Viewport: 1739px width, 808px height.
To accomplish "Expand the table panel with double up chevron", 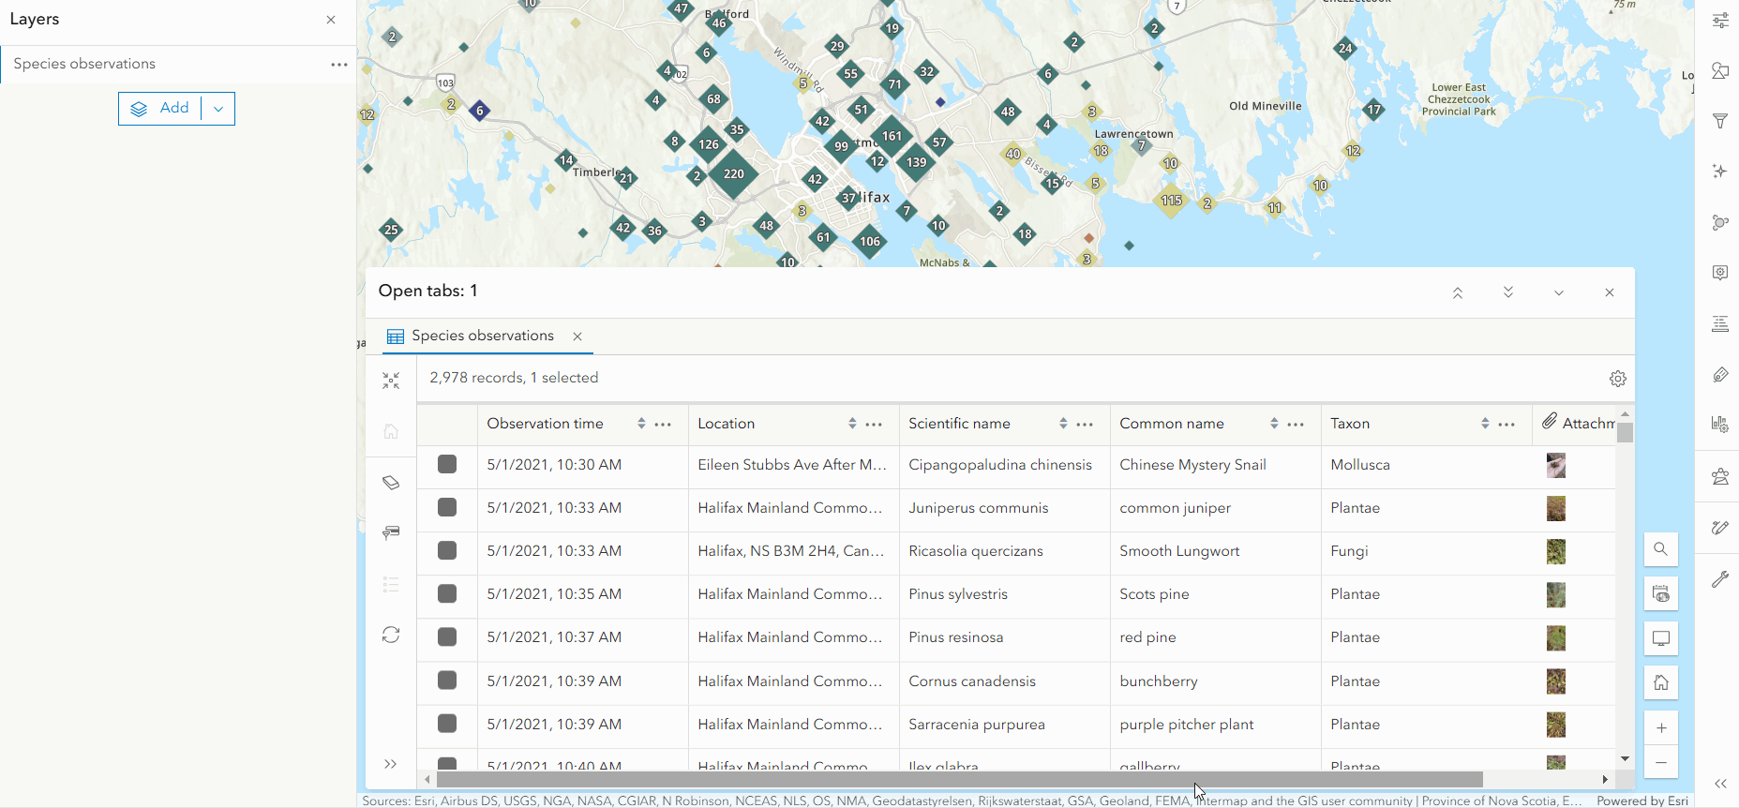I will 1458,292.
